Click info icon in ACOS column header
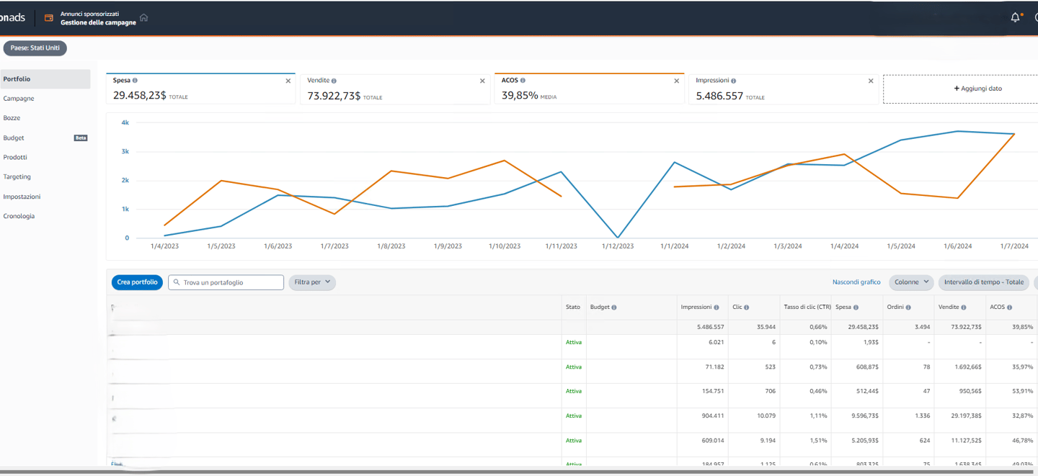The width and height of the screenshot is (1038, 476). [x=1009, y=307]
